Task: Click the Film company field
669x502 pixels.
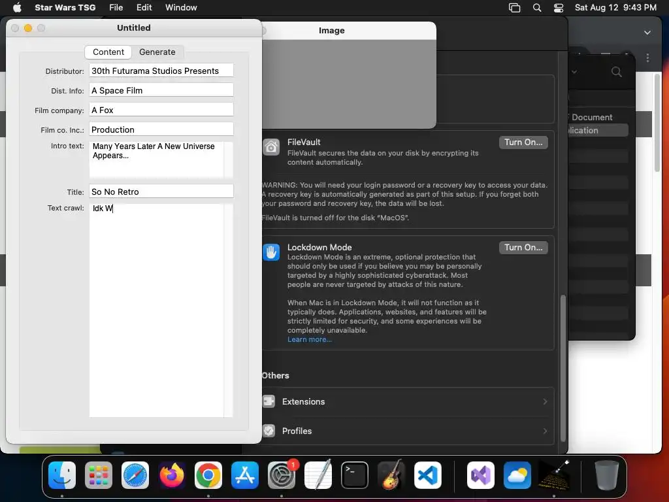Action: pyautogui.click(x=161, y=110)
